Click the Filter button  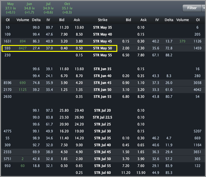(x=192, y=8)
